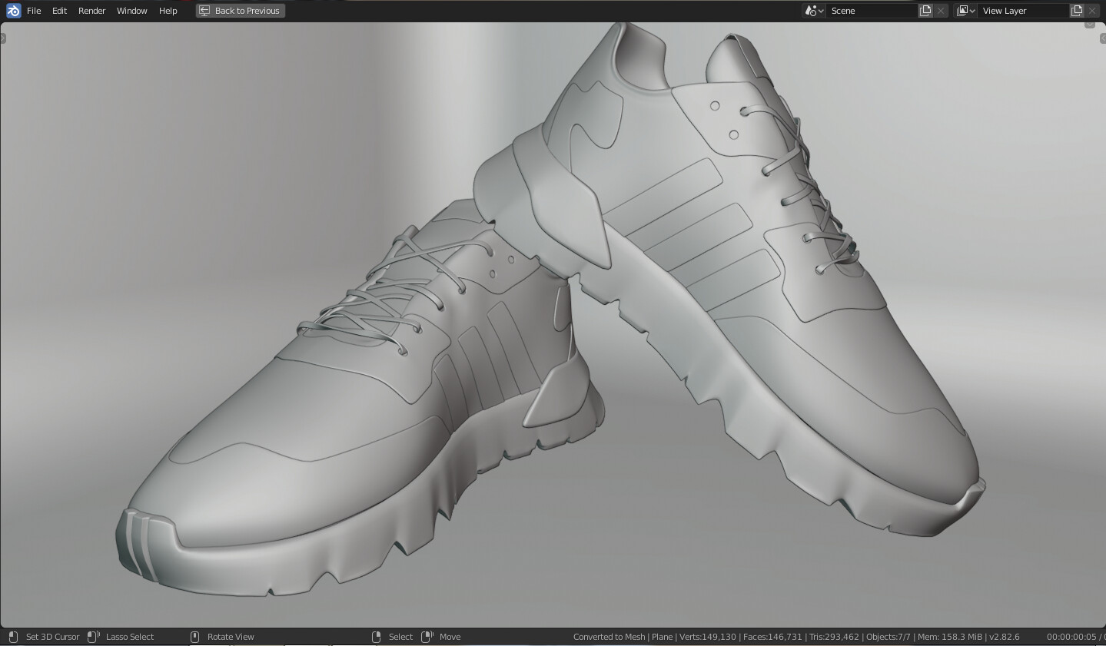Image resolution: width=1106 pixels, height=646 pixels.
Task: Click the Move mouse-drag icon
Action: coord(427,637)
